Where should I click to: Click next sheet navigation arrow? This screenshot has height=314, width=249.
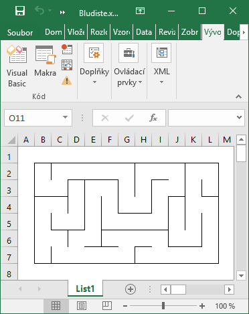click(39, 289)
